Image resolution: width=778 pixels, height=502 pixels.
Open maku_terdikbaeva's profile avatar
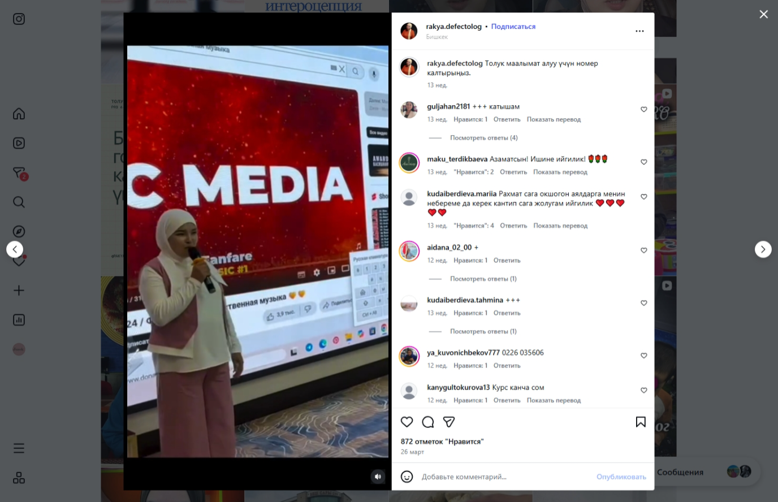[409, 163]
